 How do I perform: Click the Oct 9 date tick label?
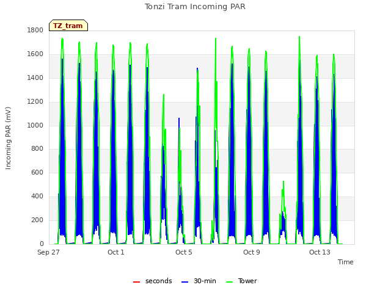tap(252, 252)
